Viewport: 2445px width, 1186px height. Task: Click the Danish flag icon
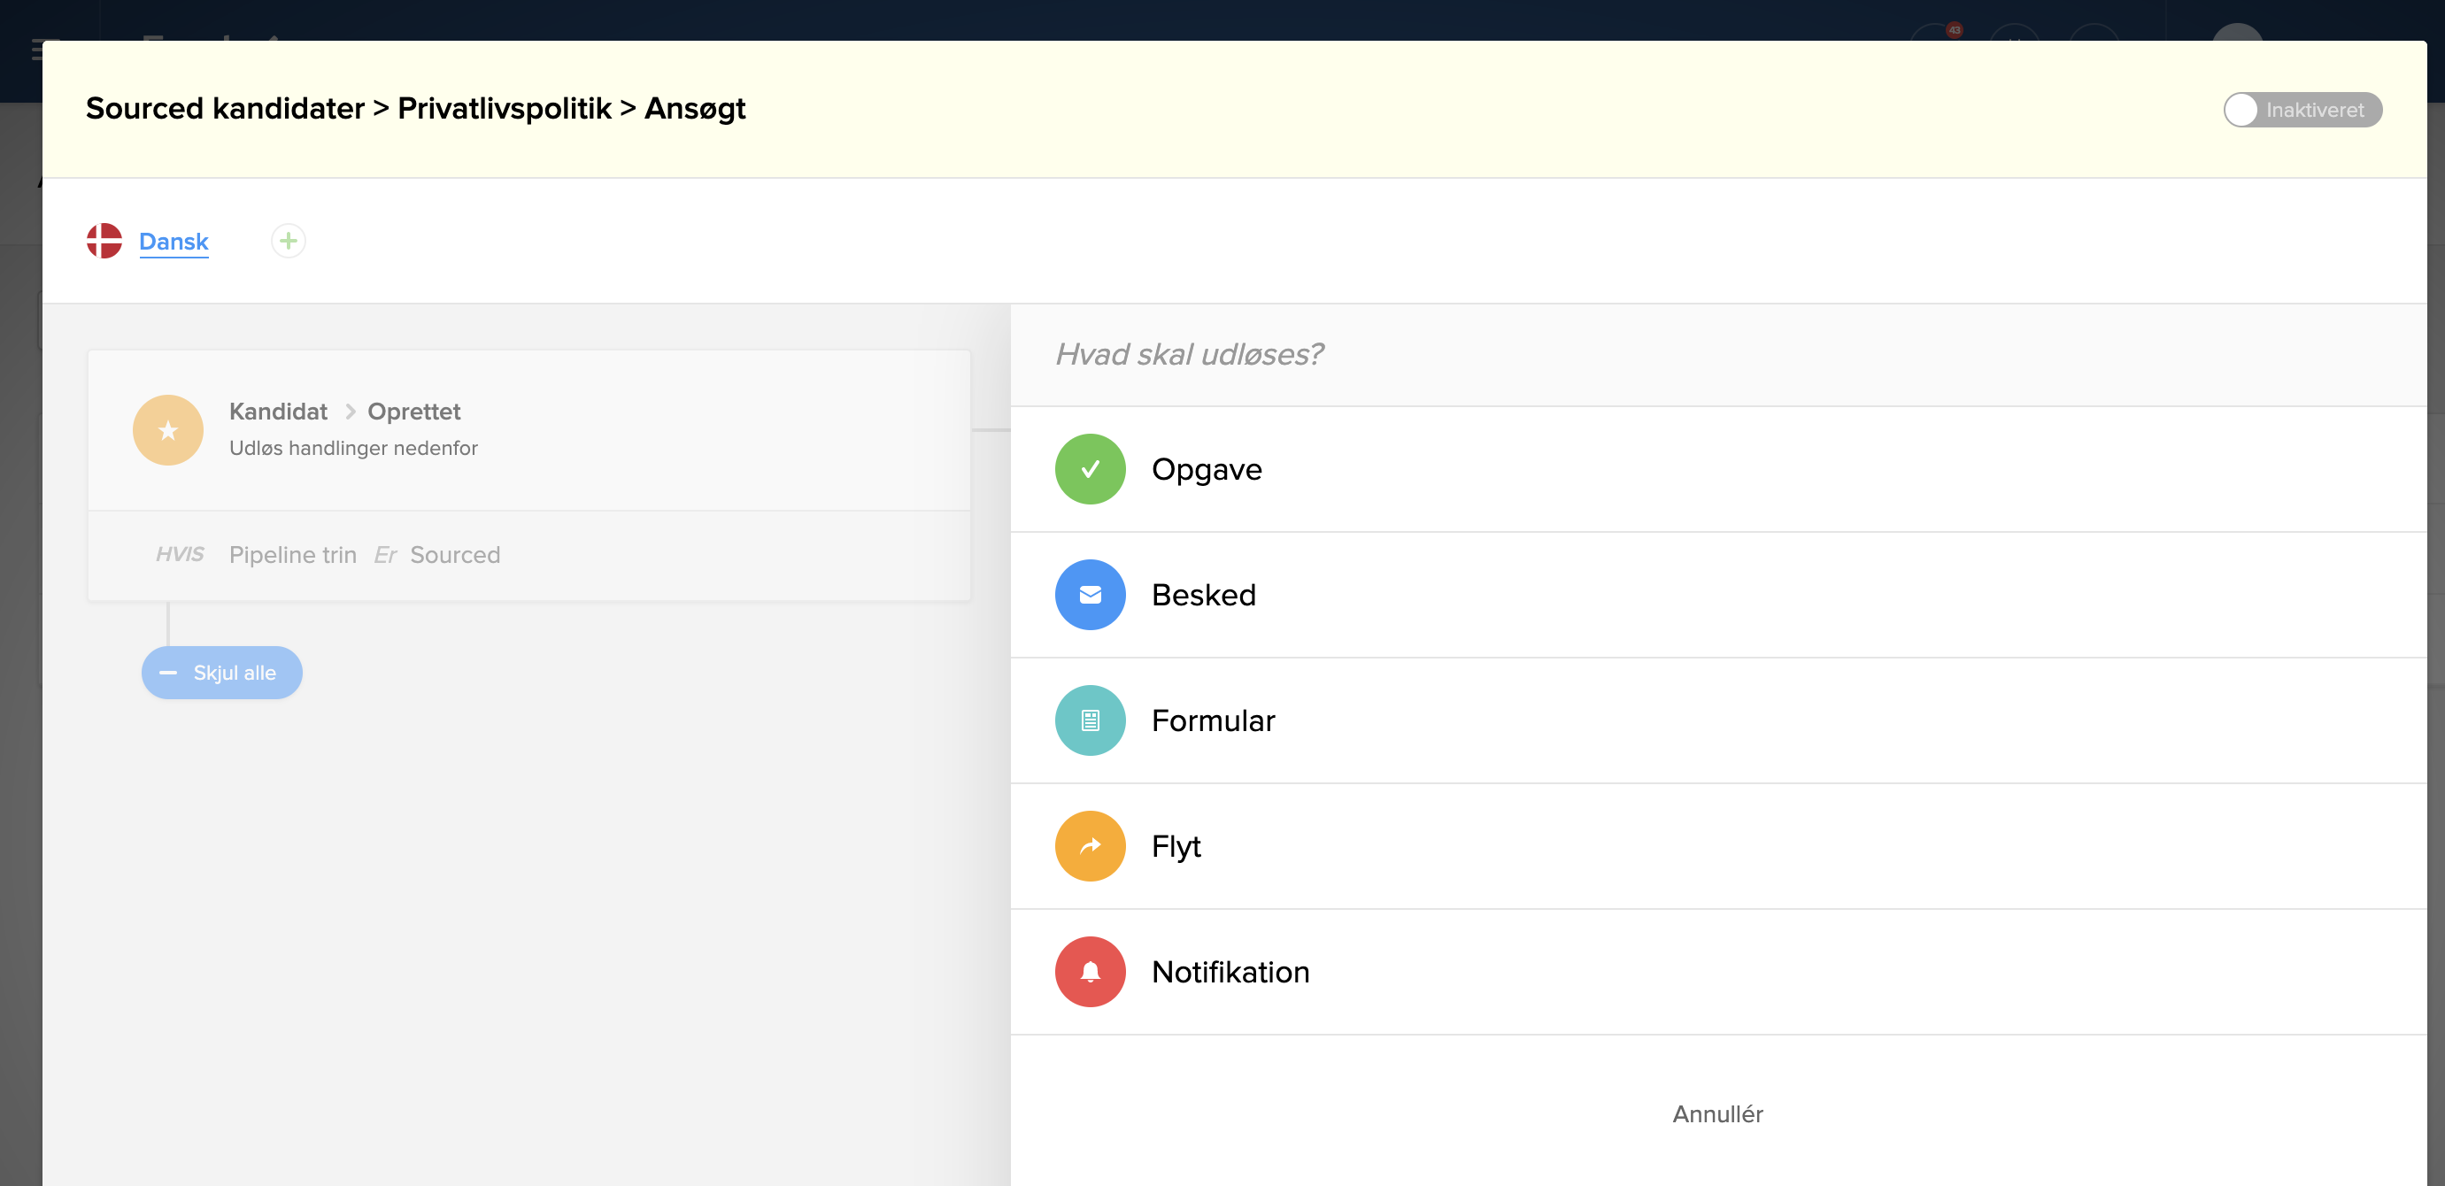(x=104, y=241)
